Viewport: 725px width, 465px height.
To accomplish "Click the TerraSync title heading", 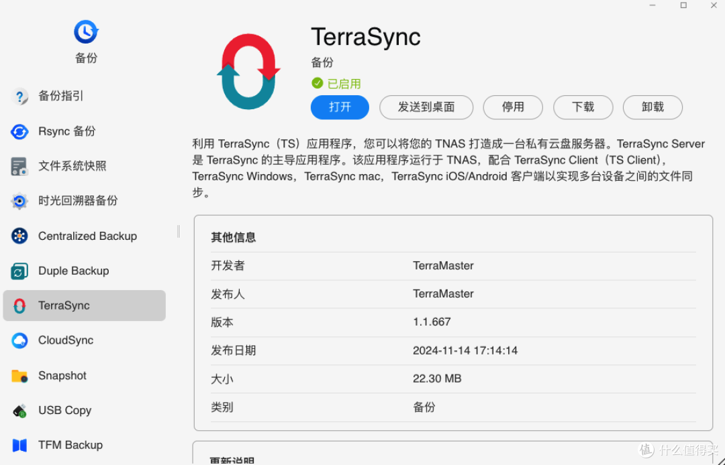I will point(366,37).
